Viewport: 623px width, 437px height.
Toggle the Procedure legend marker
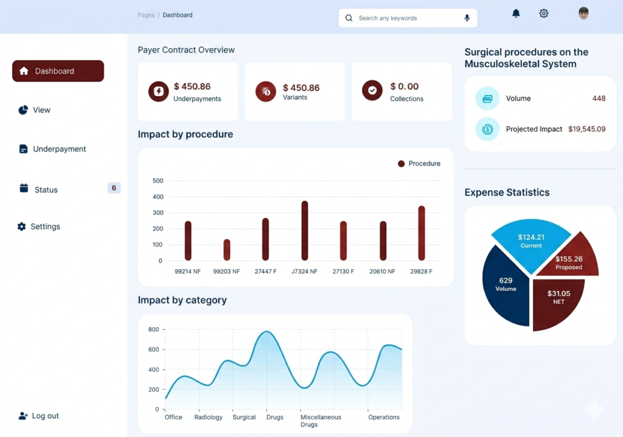tap(402, 164)
